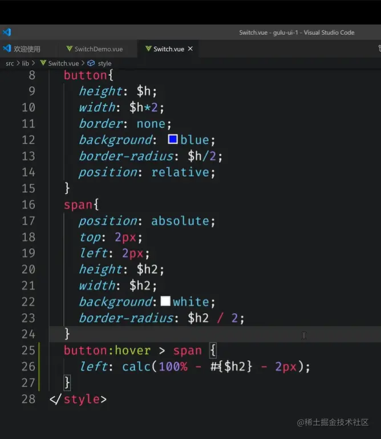This screenshot has height=439, width=381.
Task: Open the blue color swatch picker
Action: [173, 140]
